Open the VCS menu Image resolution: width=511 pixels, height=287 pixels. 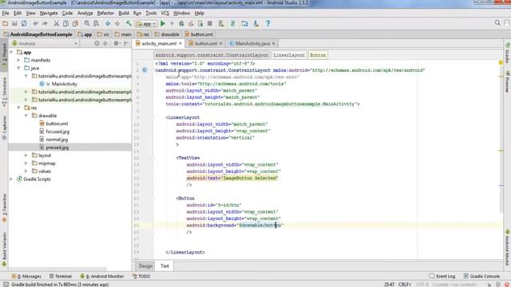click(165, 14)
